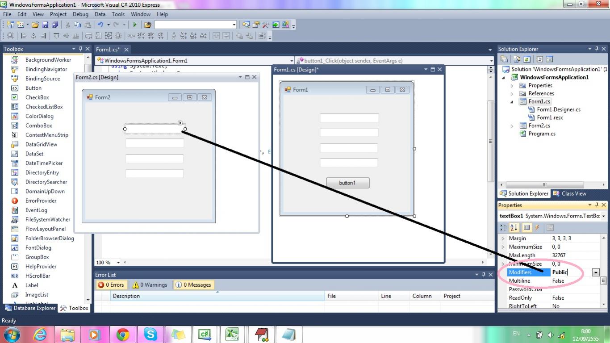610x343 pixels.
Task: Show Events lightning bolt in Properties panel
Action: point(537,228)
